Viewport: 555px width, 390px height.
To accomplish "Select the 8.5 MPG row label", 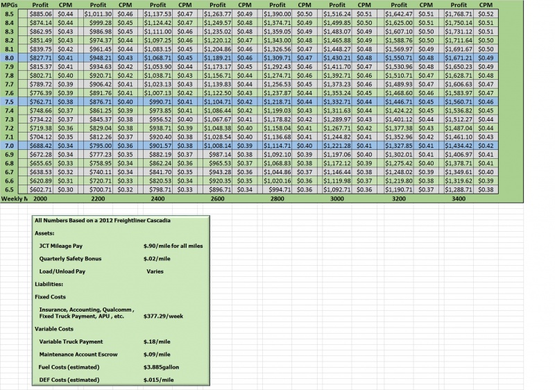I will pos(9,14).
